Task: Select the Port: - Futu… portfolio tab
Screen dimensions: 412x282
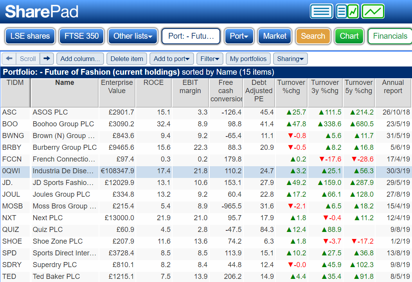Action: point(191,36)
